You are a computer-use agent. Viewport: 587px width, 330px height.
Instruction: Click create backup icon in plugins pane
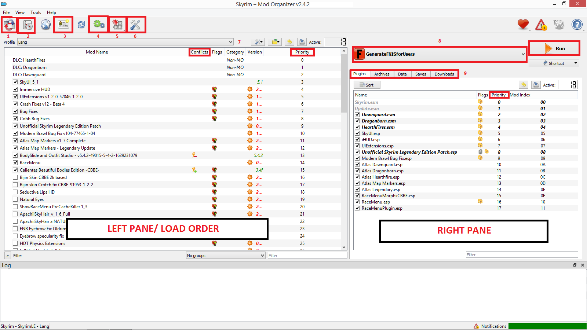coord(536,85)
